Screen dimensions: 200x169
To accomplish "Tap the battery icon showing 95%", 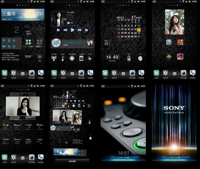I will click(x=129, y=58).
